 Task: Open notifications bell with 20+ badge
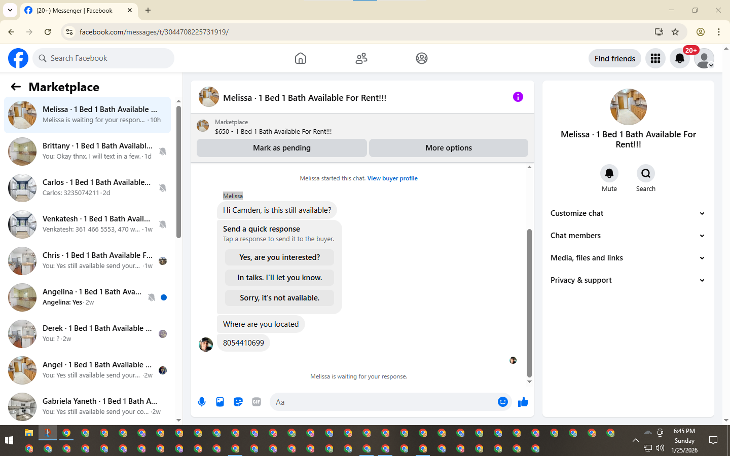(x=680, y=58)
